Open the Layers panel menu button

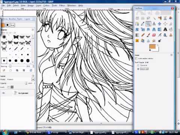coord(33,76)
